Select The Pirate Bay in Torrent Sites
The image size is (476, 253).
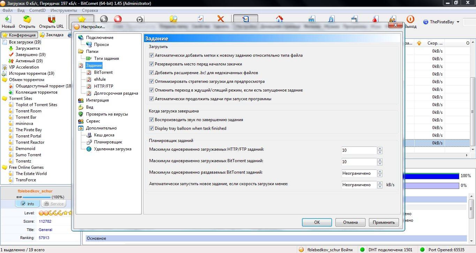coord(29,130)
